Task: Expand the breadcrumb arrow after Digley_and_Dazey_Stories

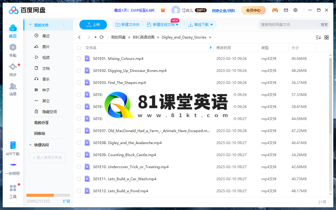Action: (210, 37)
